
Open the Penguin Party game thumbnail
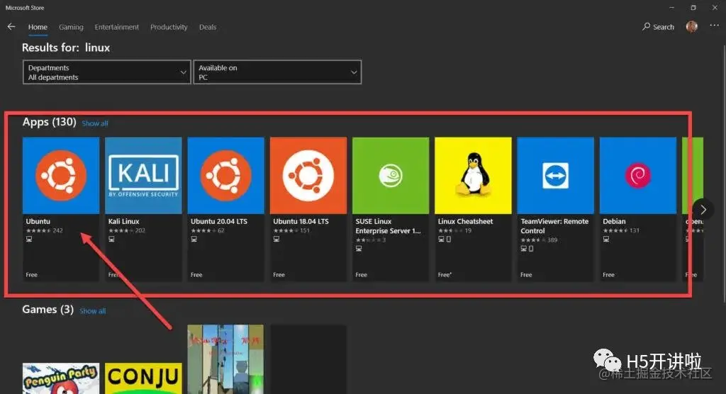pyautogui.click(x=61, y=378)
